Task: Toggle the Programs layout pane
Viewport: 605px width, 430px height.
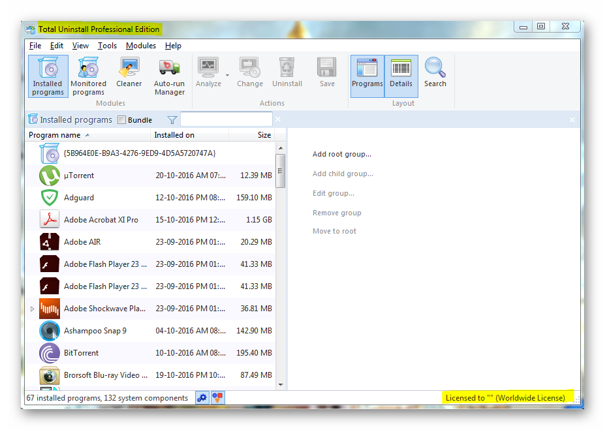Action: tap(367, 76)
